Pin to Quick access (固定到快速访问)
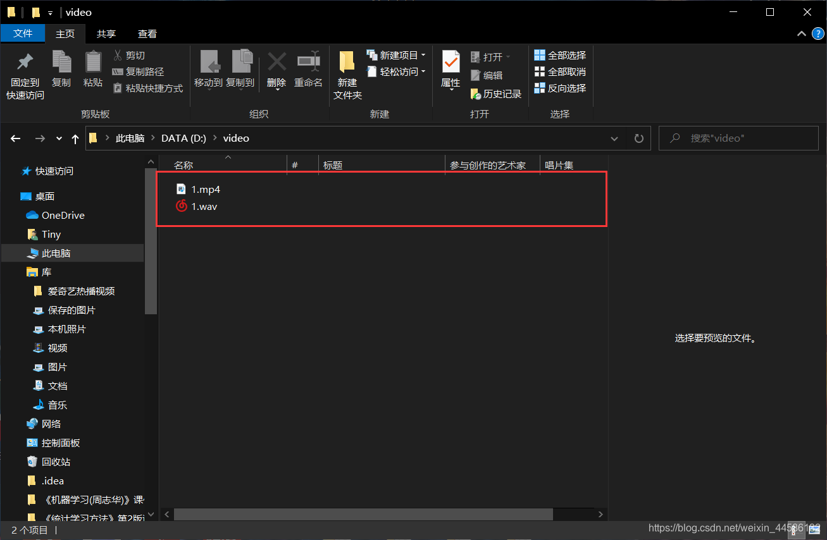 click(25, 75)
